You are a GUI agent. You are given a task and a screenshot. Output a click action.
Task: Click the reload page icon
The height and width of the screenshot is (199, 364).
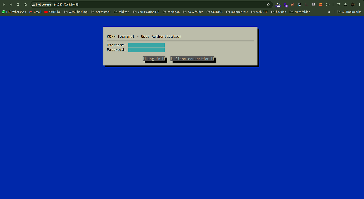click(18, 4)
